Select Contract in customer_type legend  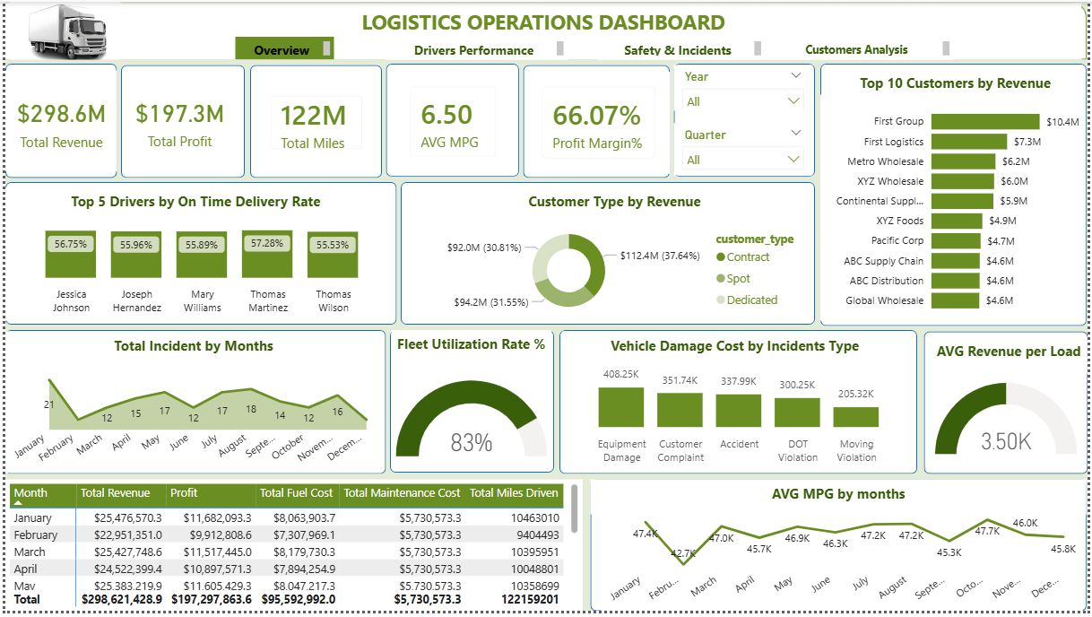[x=742, y=257]
